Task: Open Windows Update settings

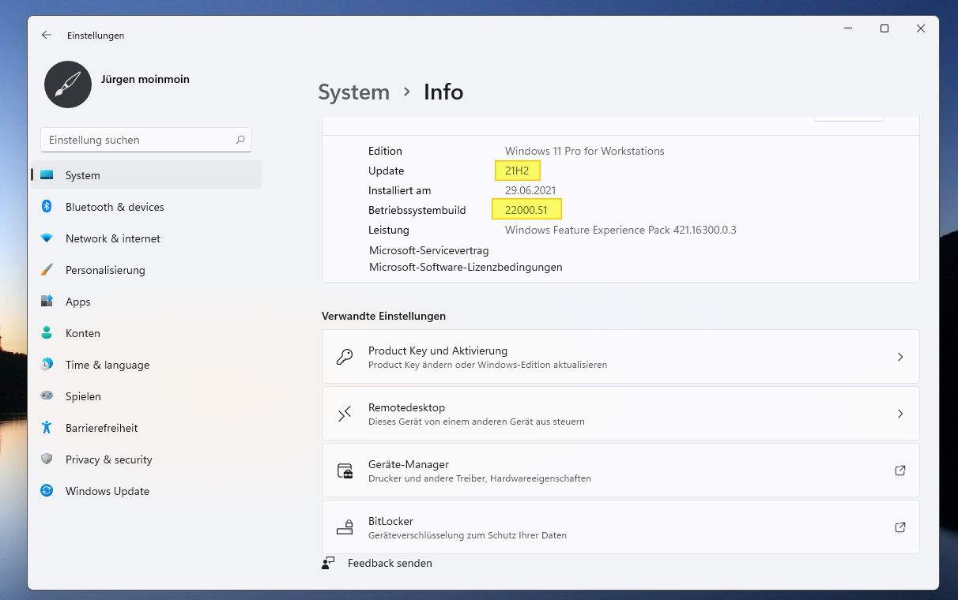Action: [146, 491]
